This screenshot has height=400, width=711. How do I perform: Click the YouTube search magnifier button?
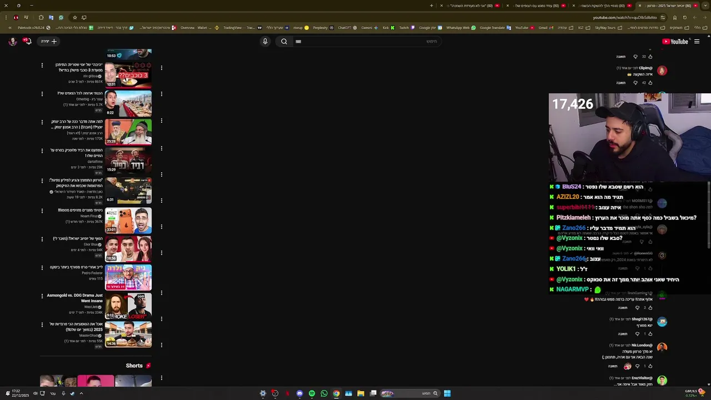pyautogui.click(x=284, y=41)
